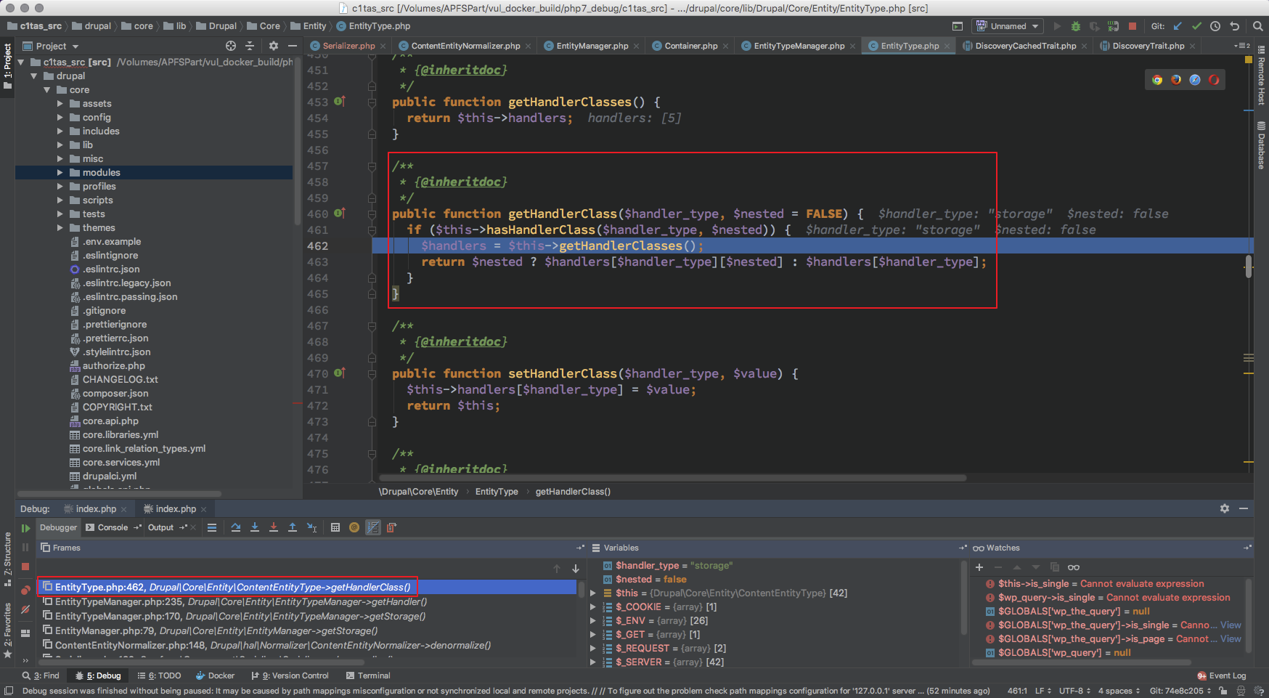1269x698 pixels.
Task: Click the green Debug bug icon
Action: click(x=1076, y=26)
